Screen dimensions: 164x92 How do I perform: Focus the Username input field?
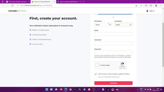[113, 43]
